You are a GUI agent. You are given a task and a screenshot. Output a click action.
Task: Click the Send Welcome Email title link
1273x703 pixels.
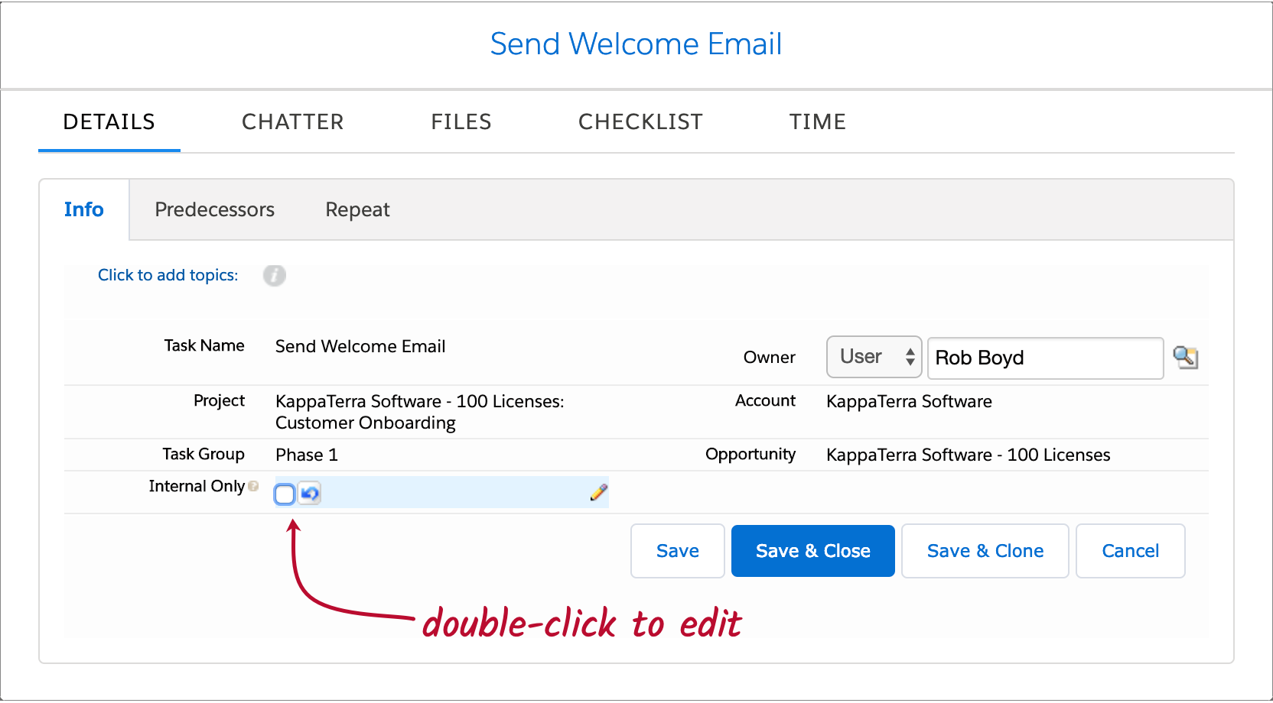click(x=636, y=44)
